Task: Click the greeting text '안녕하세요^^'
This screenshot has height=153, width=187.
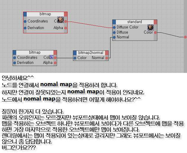Action: [x=18, y=78]
